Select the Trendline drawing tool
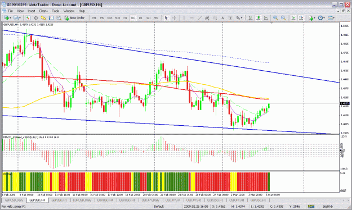This screenshot has width=352, height=210. click(x=199, y=18)
